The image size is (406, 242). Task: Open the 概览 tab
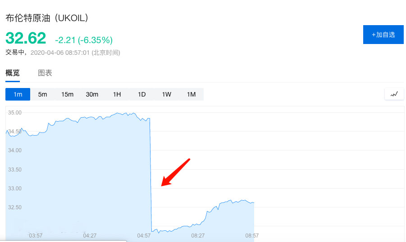point(13,73)
